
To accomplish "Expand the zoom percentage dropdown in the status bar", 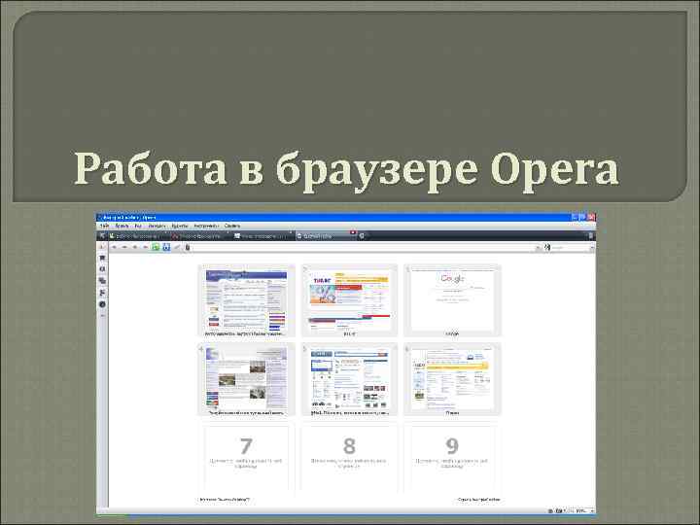I will point(592,510).
